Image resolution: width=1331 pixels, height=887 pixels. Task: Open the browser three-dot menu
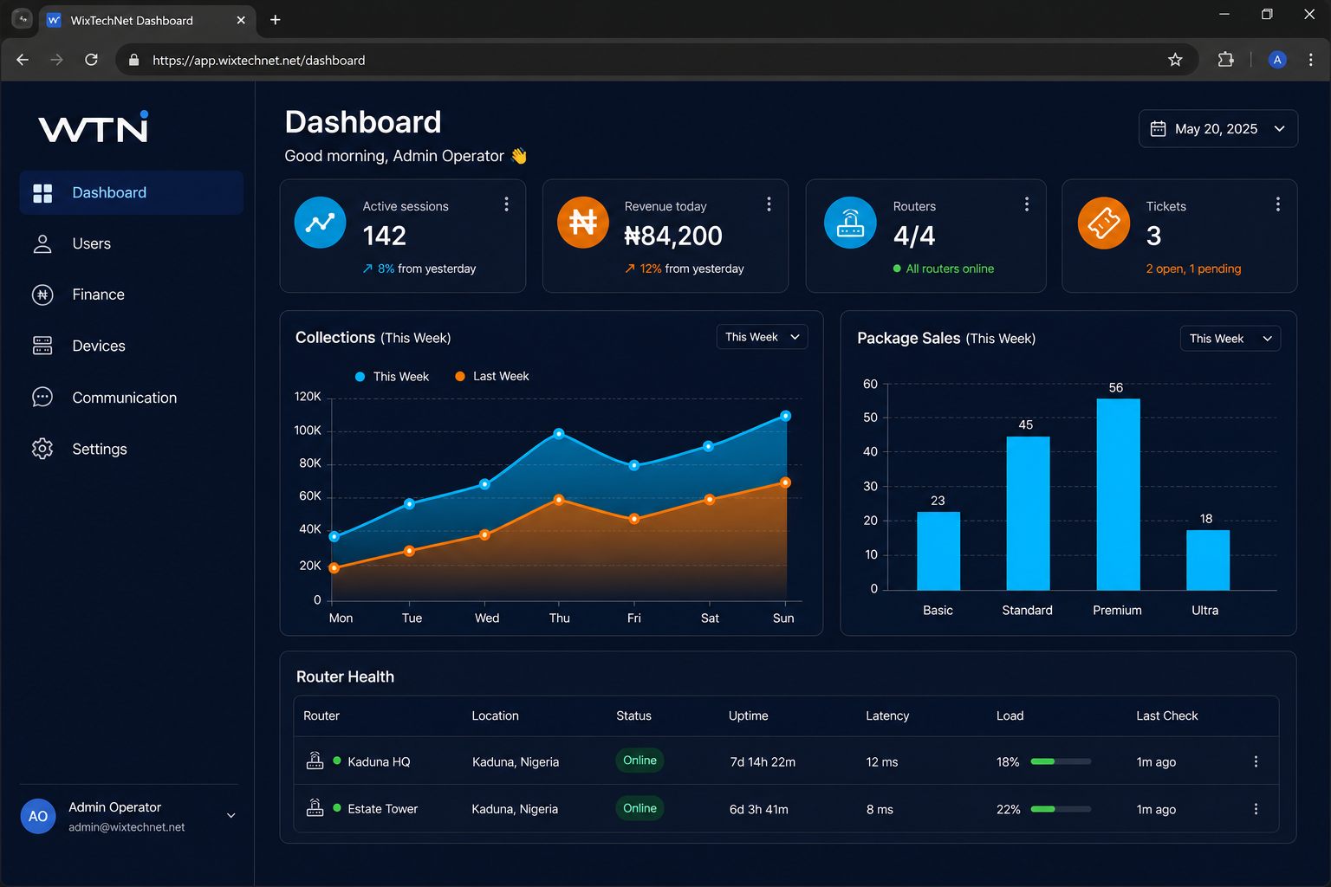1310,60
